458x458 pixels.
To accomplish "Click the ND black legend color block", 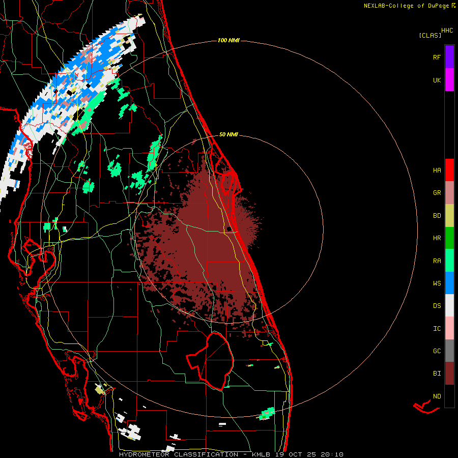I will click(x=449, y=396).
